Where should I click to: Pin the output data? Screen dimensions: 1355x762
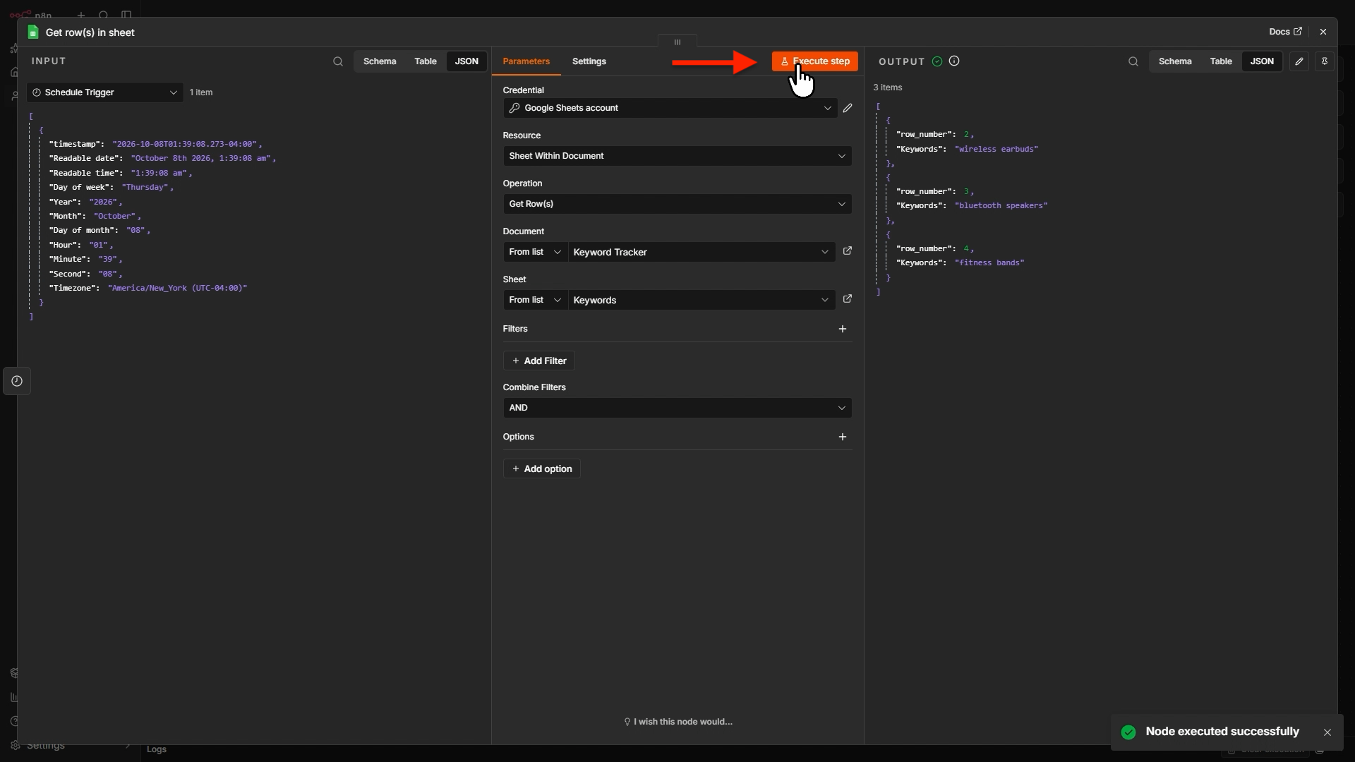click(x=1325, y=61)
